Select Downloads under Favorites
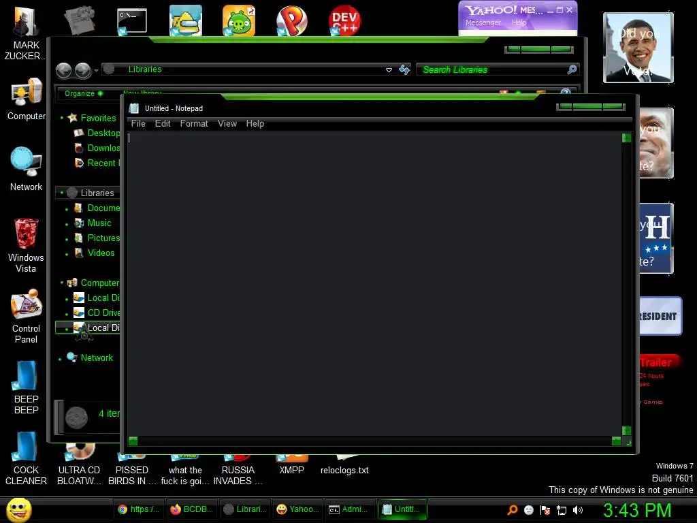Image resolution: width=697 pixels, height=523 pixels. coord(98,148)
